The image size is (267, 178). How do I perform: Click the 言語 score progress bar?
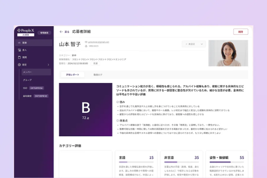(136, 162)
